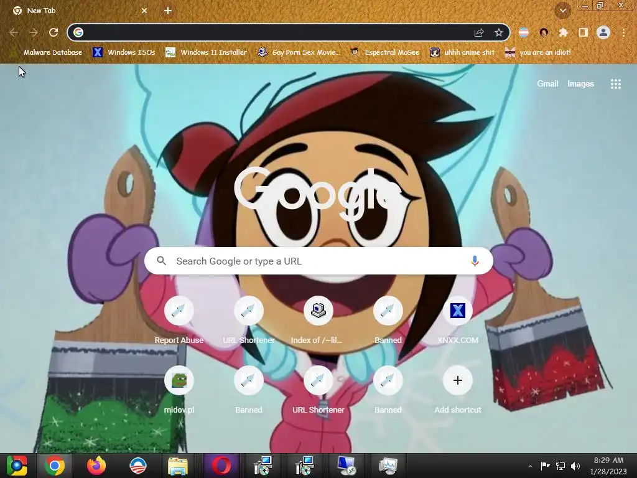Open the Index of /~lil... shortcut

coord(318,321)
